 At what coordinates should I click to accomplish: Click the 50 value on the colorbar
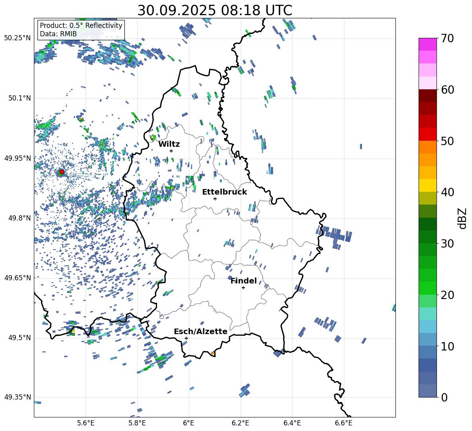click(447, 141)
